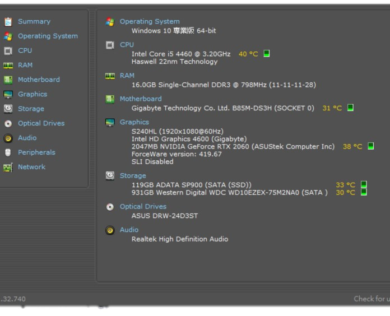Select the 16.0GB Single-Channel DDR3 line
Viewport: 390px width, 316px height.
[224, 85]
